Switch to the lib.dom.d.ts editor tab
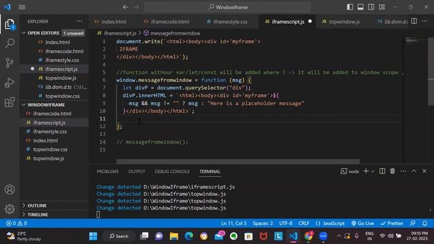The image size is (434, 244). 393,22
